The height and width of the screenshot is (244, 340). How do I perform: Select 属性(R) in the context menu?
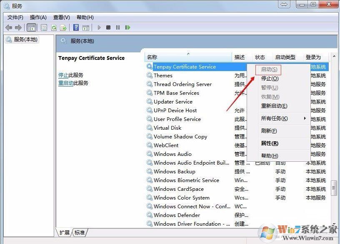[269, 143]
